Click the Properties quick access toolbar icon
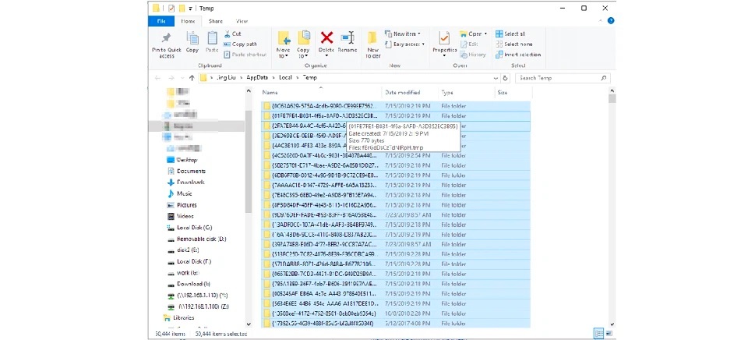748x340 pixels. point(171,8)
